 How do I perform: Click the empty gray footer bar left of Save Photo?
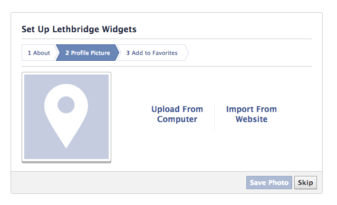click(129, 183)
